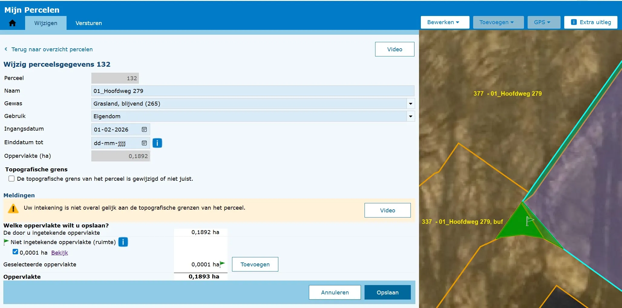The width and height of the screenshot is (622, 308).
Task: Click the Oppervlakte field 0,1892
Action: (120, 156)
